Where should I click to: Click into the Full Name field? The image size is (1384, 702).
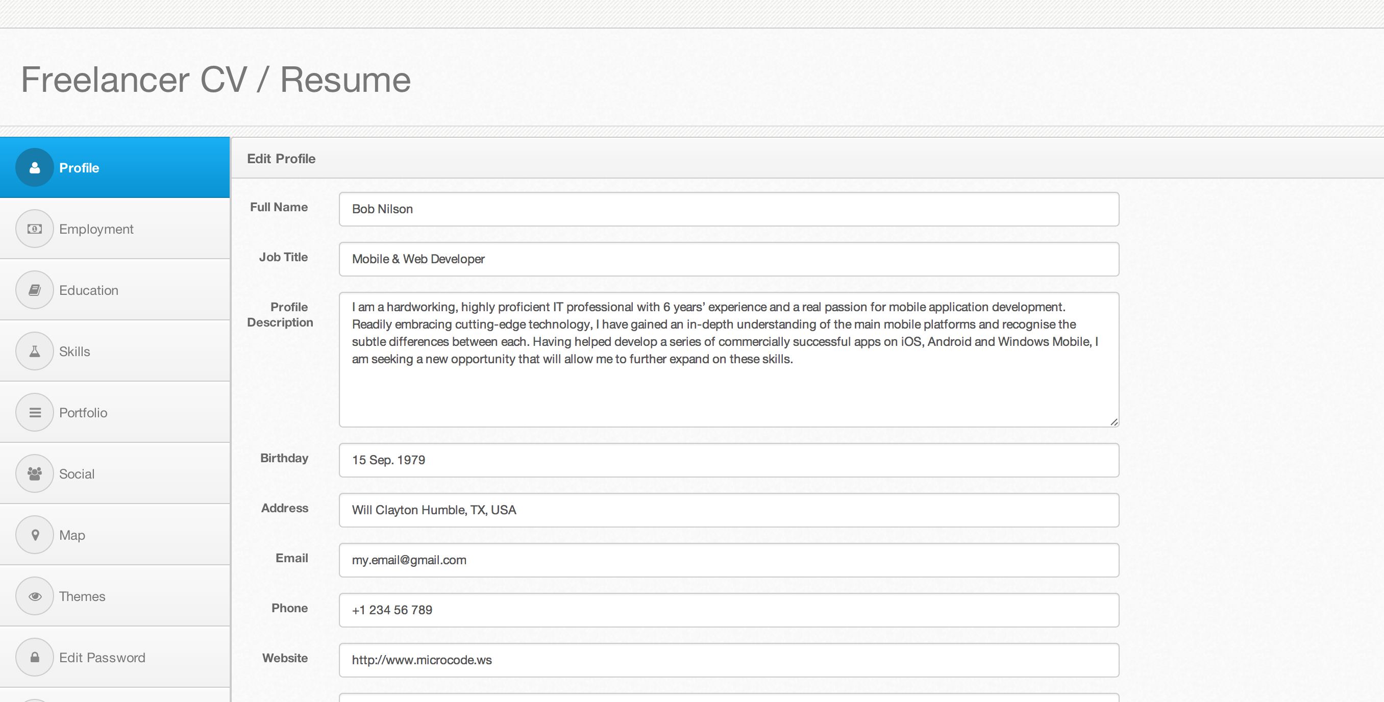[729, 209]
